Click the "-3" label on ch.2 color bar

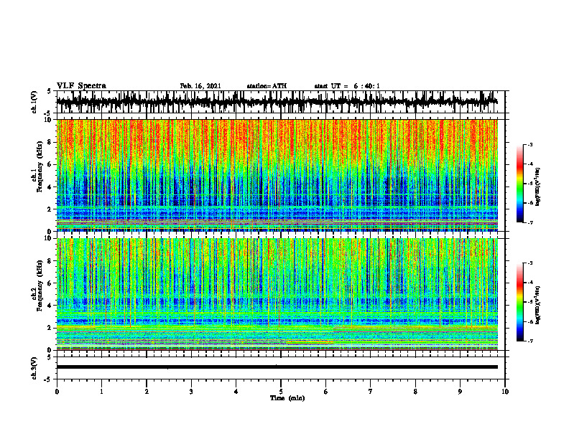[x=530, y=263]
